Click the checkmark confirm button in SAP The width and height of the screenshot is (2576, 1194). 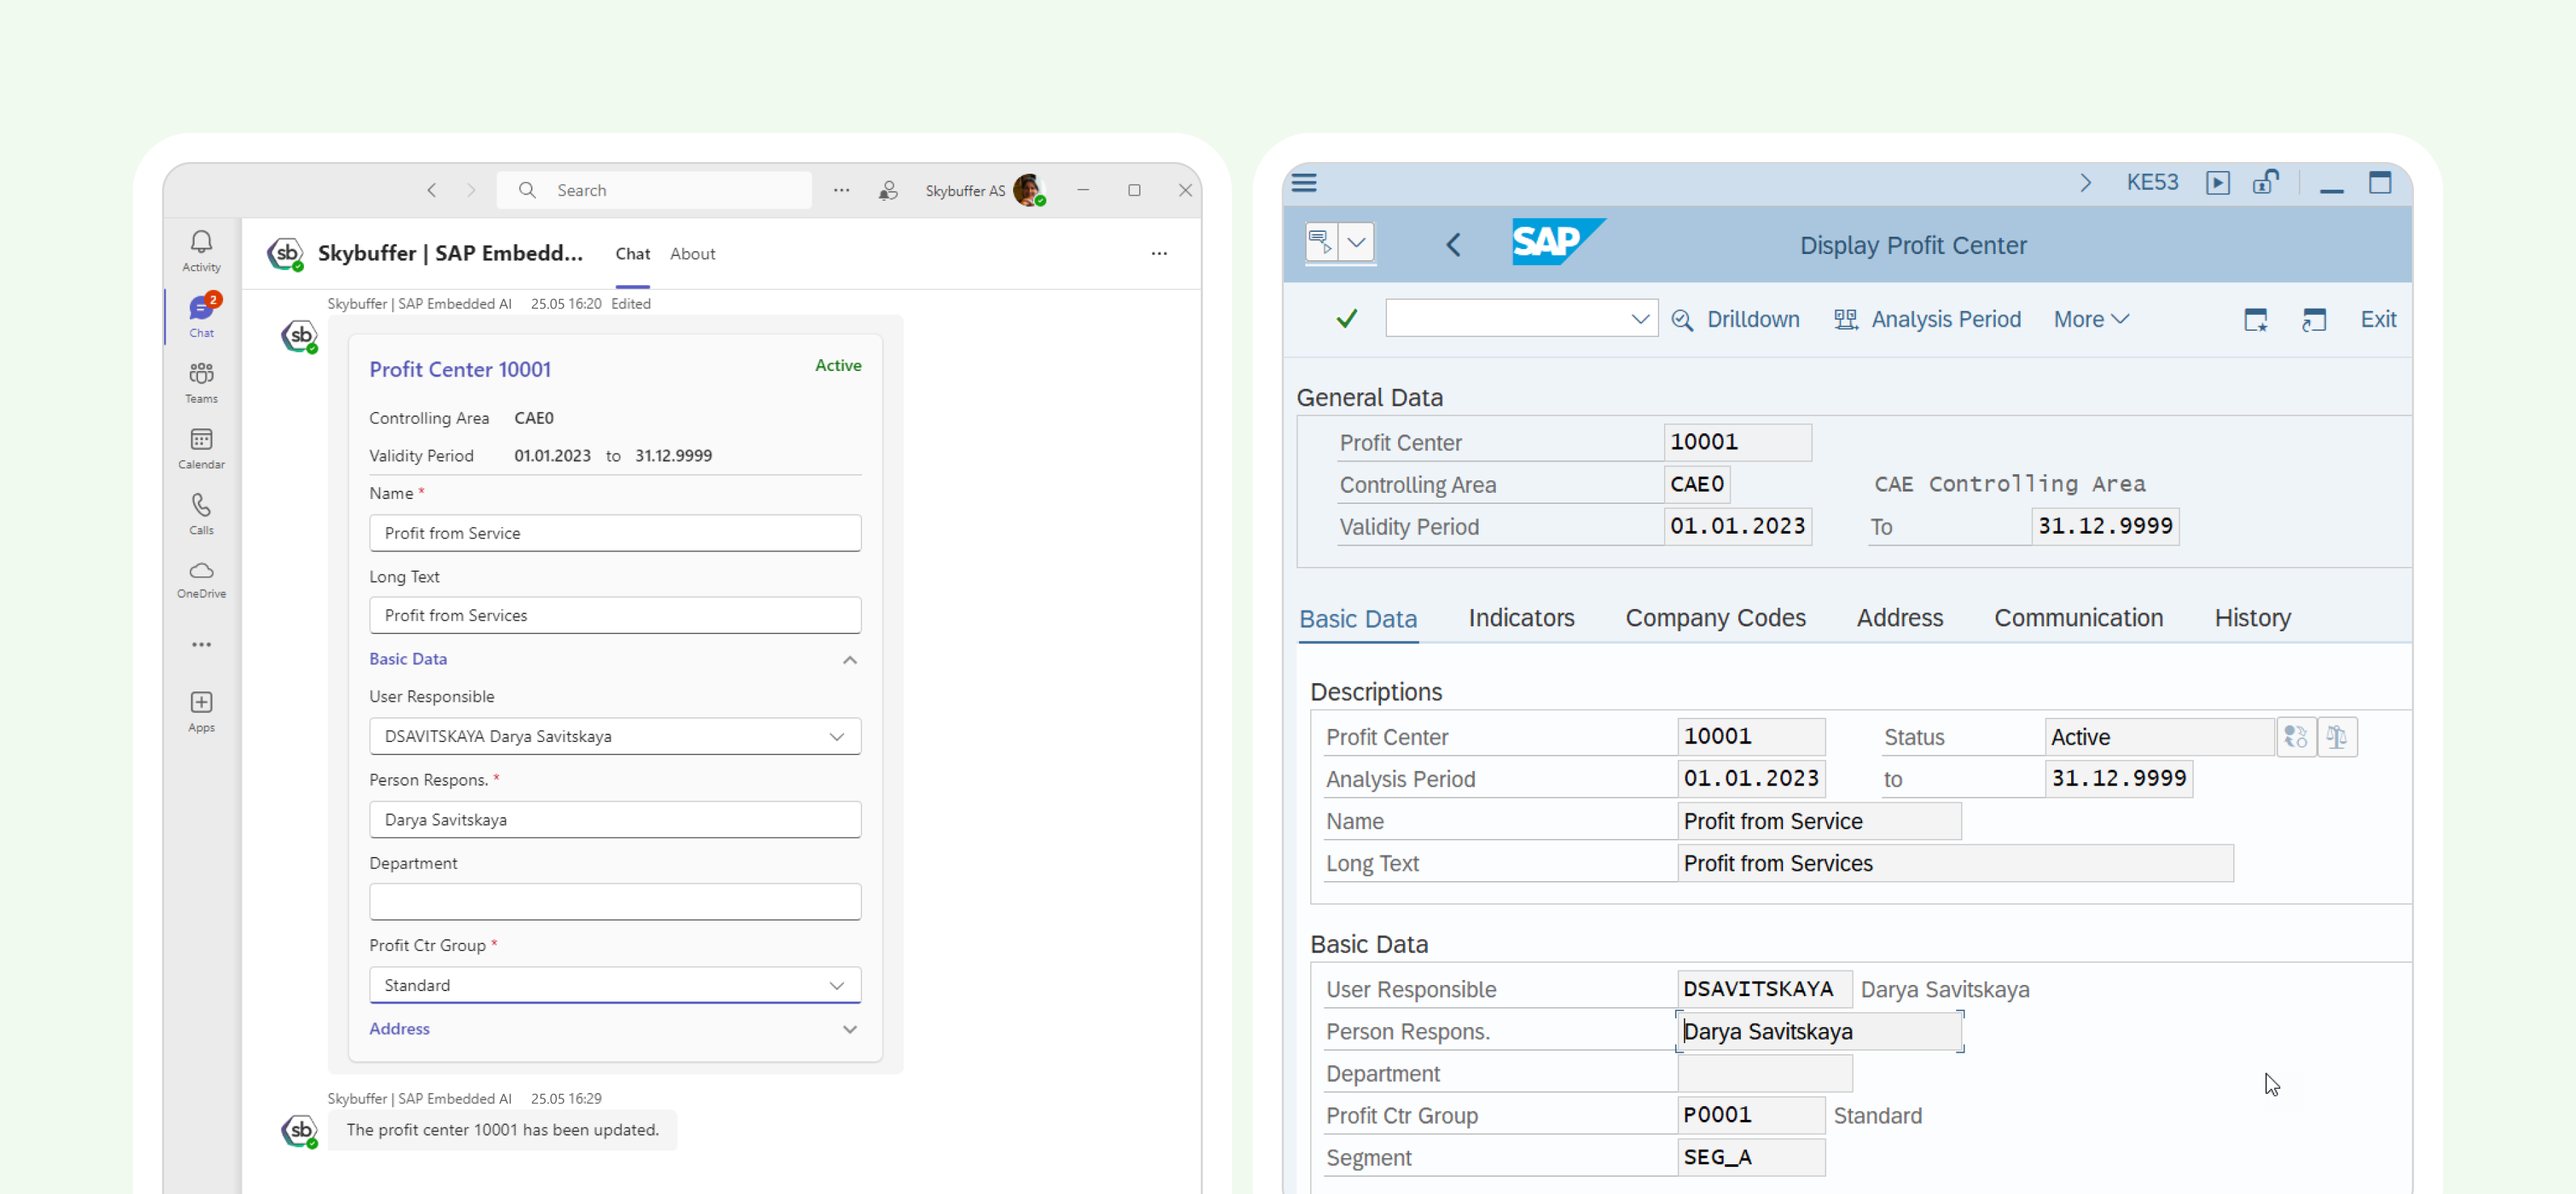coord(1345,318)
